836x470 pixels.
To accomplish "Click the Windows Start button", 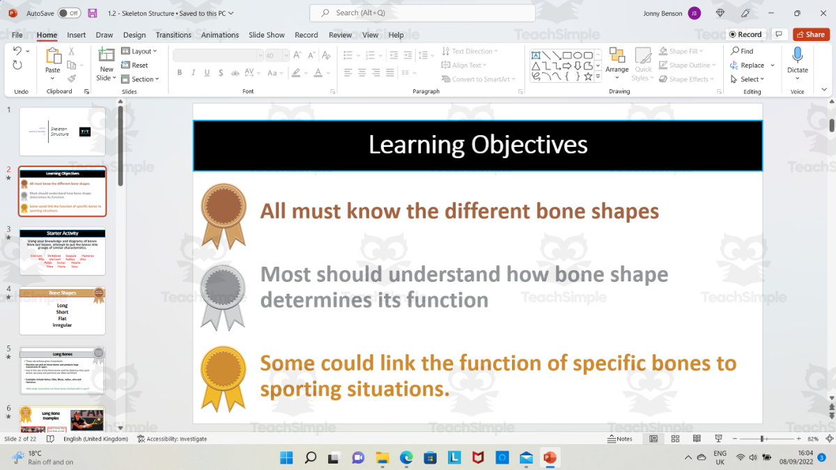I will (x=286, y=457).
